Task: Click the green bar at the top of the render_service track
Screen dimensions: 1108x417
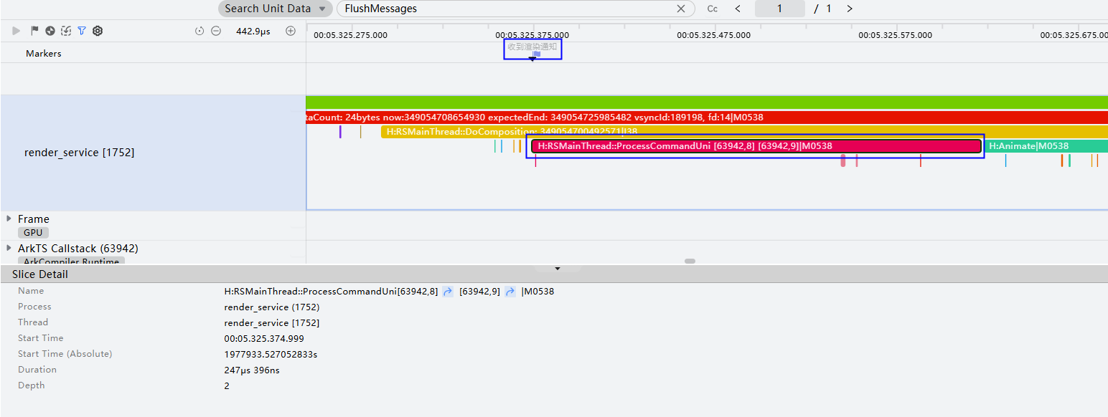Action: point(707,102)
